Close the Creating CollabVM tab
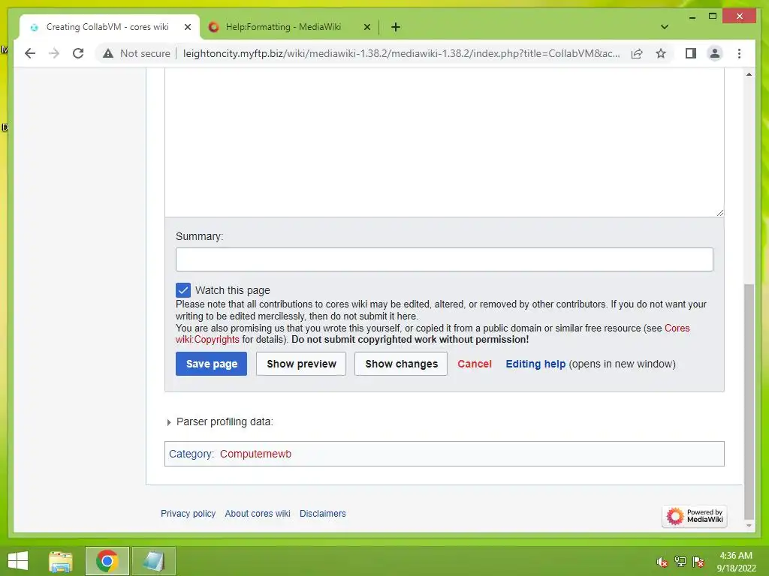 click(187, 27)
